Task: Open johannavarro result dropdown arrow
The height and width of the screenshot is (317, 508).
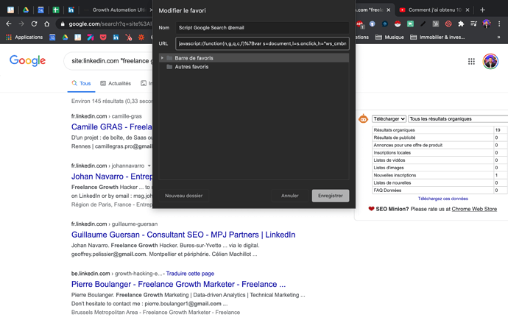Action: tap(149, 165)
